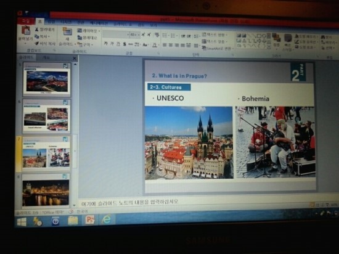Select slide 5 thumbnail with city photo
Image resolution: width=339 pixels, height=254 pixels.
click(x=47, y=80)
